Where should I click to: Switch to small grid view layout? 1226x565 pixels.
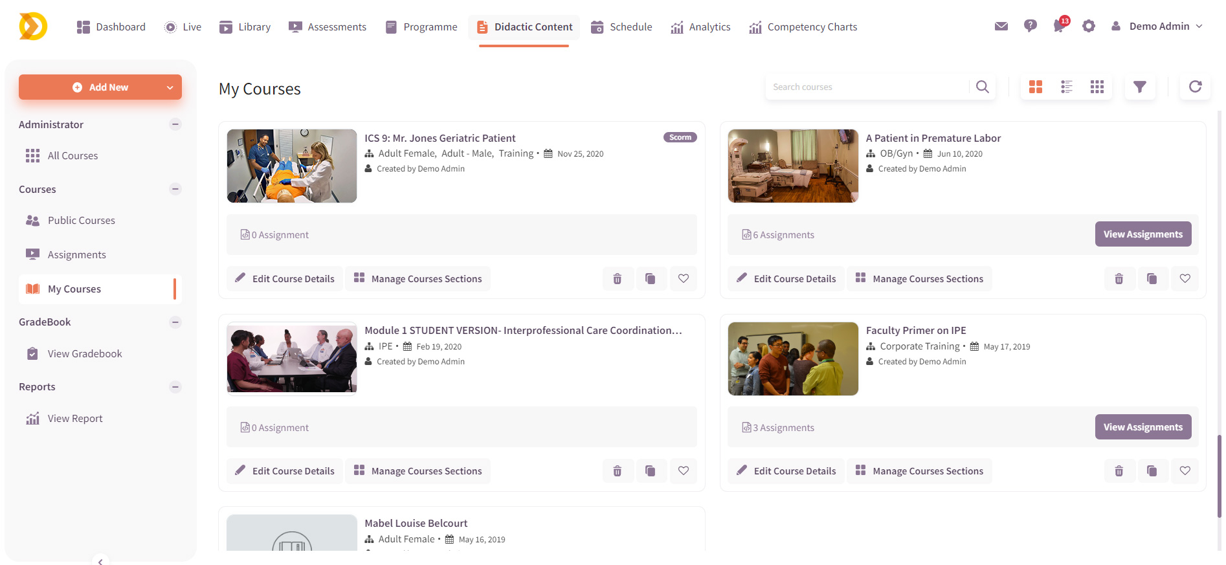pyautogui.click(x=1097, y=87)
